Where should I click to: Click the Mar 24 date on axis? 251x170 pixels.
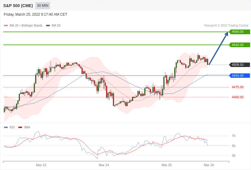pos(104,165)
